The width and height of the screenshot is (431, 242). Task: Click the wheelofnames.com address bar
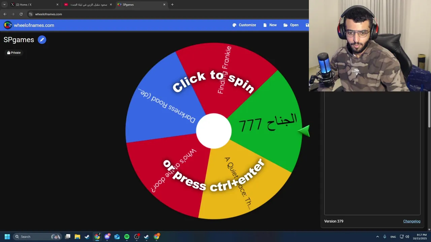point(168,14)
